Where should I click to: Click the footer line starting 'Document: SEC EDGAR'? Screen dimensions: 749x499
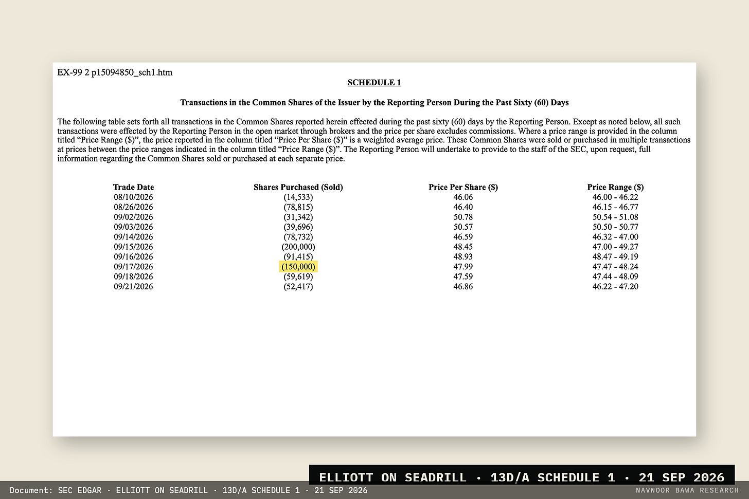(189, 490)
